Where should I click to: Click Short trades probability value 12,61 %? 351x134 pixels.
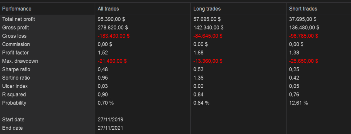[298, 103]
